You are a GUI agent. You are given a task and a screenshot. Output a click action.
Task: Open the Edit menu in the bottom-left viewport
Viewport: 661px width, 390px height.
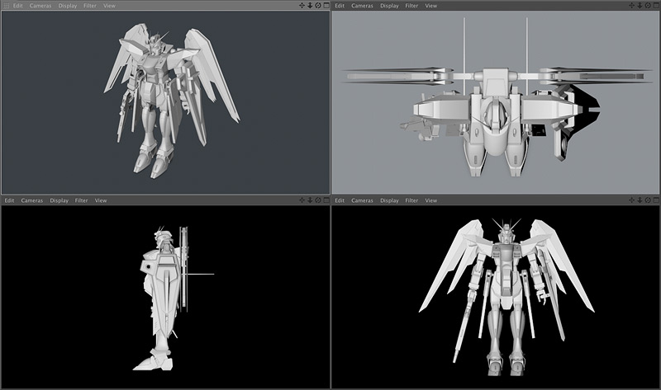[9, 200]
